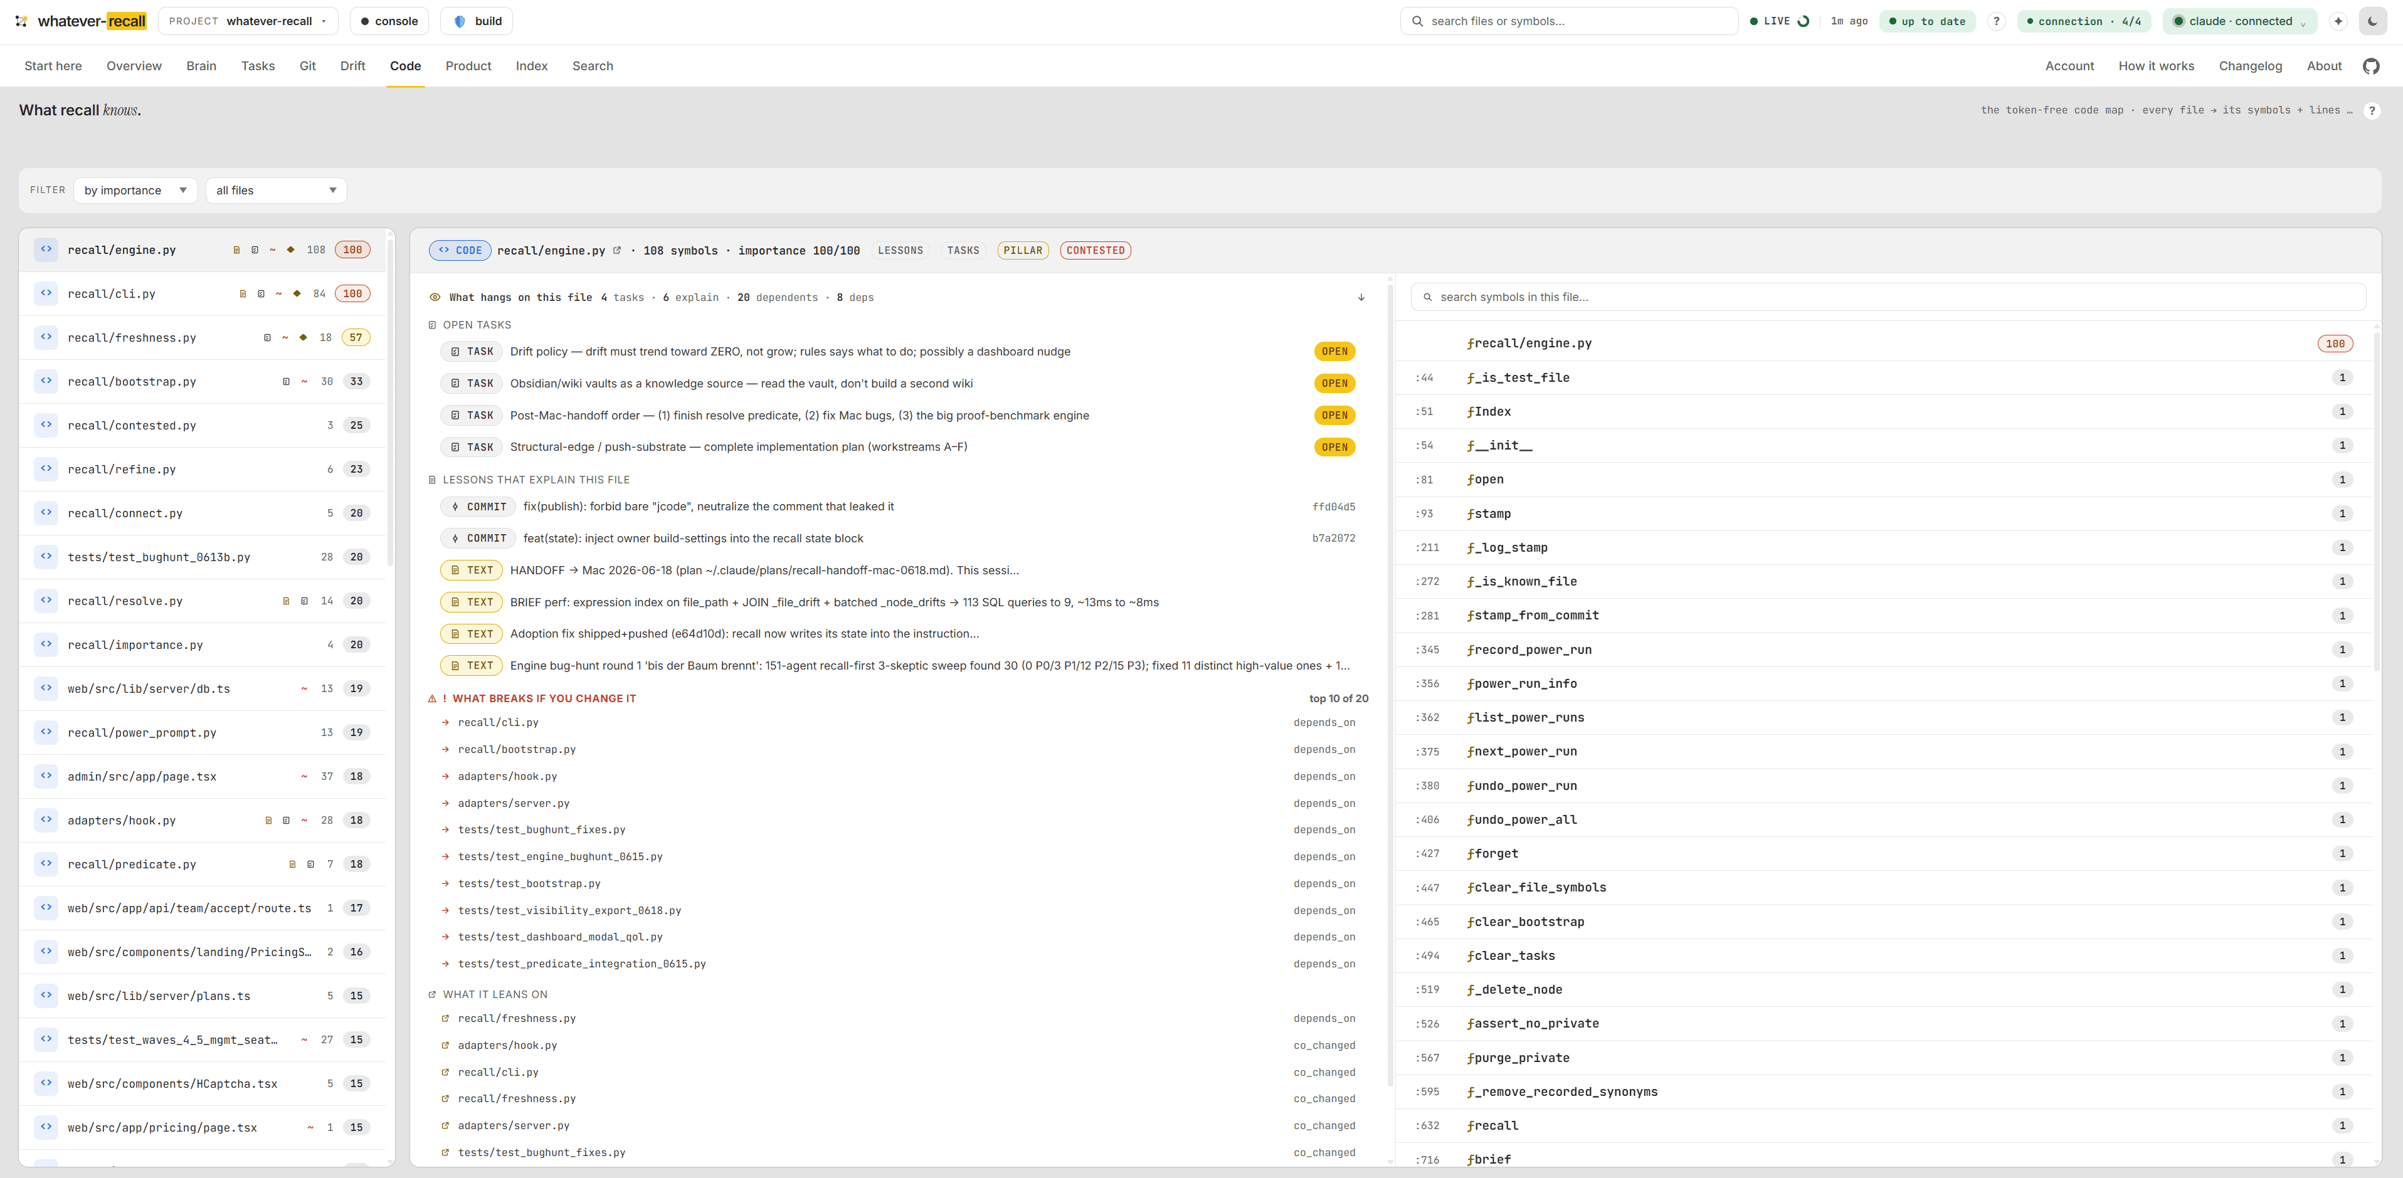Open the by importance sort dropdown
The width and height of the screenshot is (2403, 1178).
click(135, 190)
